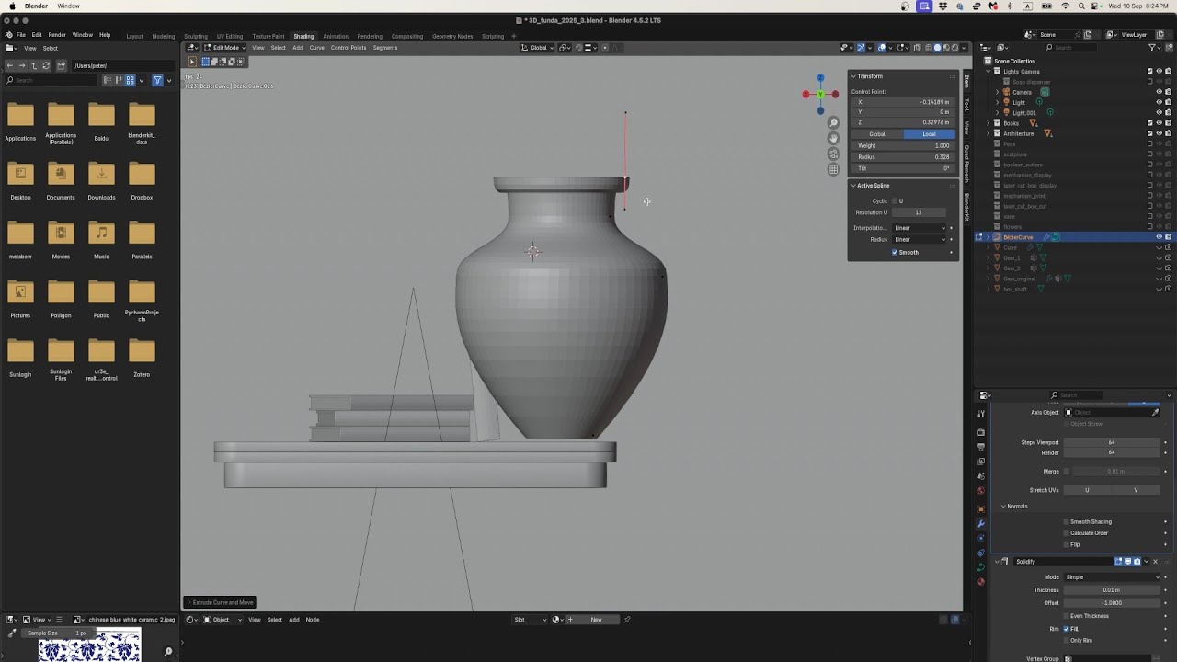
Task: Open the Output properties tab icon
Action: (x=981, y=447)
